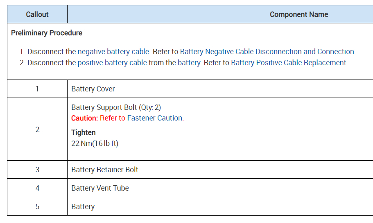Select the Preliminary Procedure heading
373x223 pixels.
click(47, 33)
